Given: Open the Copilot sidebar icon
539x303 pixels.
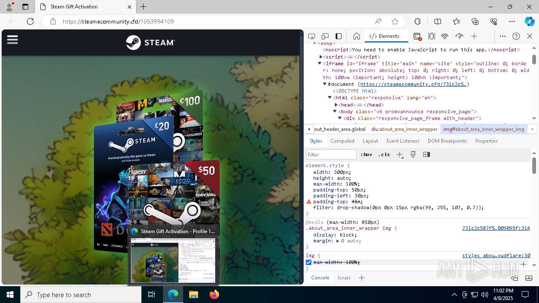Looking at the screenshot, I should [529, 21].
